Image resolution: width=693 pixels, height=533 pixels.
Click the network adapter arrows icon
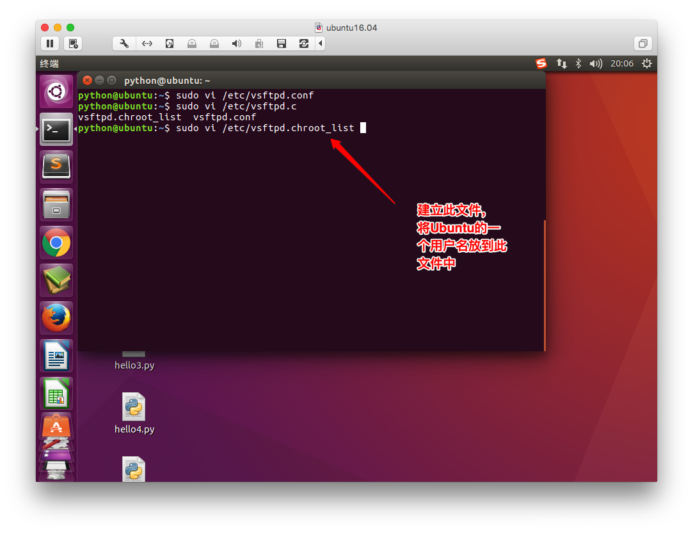tap(147, 44)
